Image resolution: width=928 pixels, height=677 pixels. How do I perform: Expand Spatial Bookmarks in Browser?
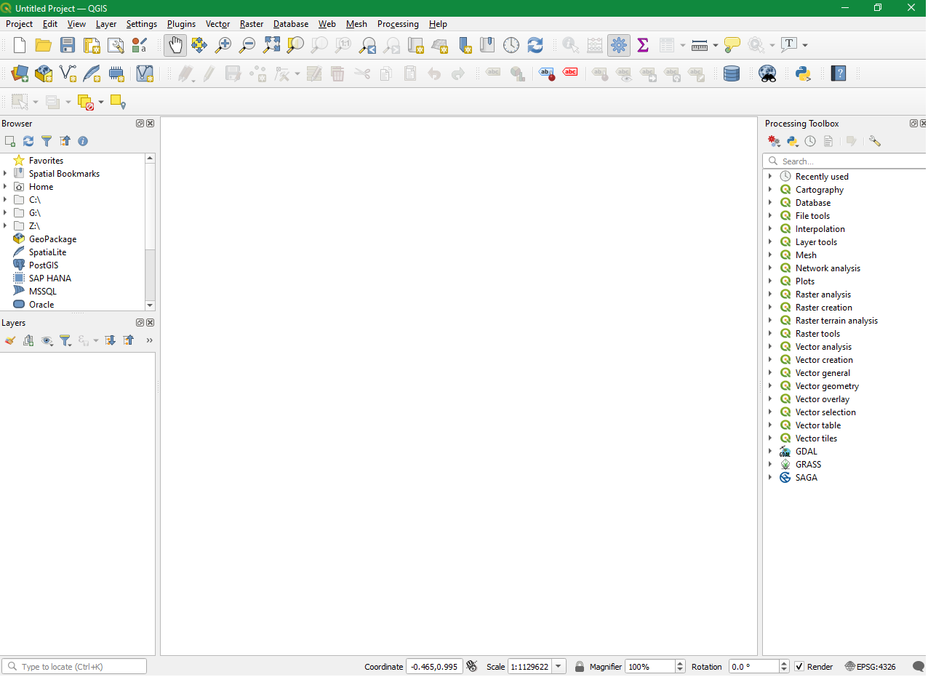[x=5, y=174]
